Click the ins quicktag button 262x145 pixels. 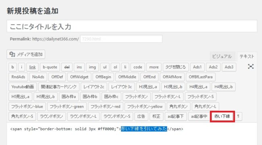pos(79,67)
